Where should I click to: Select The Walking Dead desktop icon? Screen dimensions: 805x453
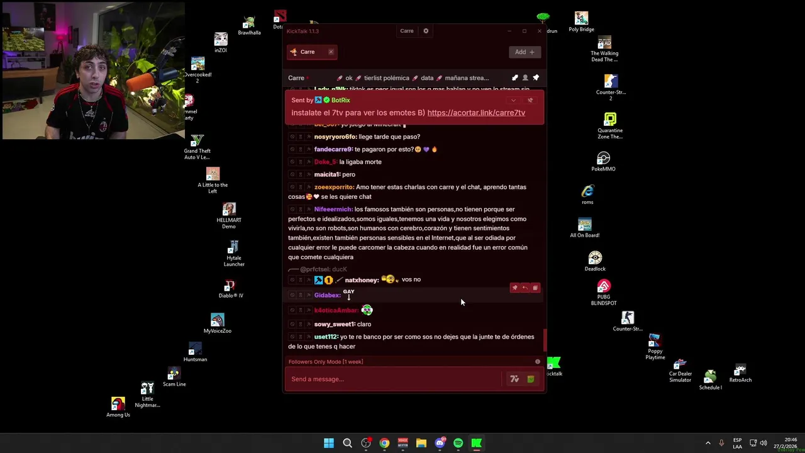(604, 50)
